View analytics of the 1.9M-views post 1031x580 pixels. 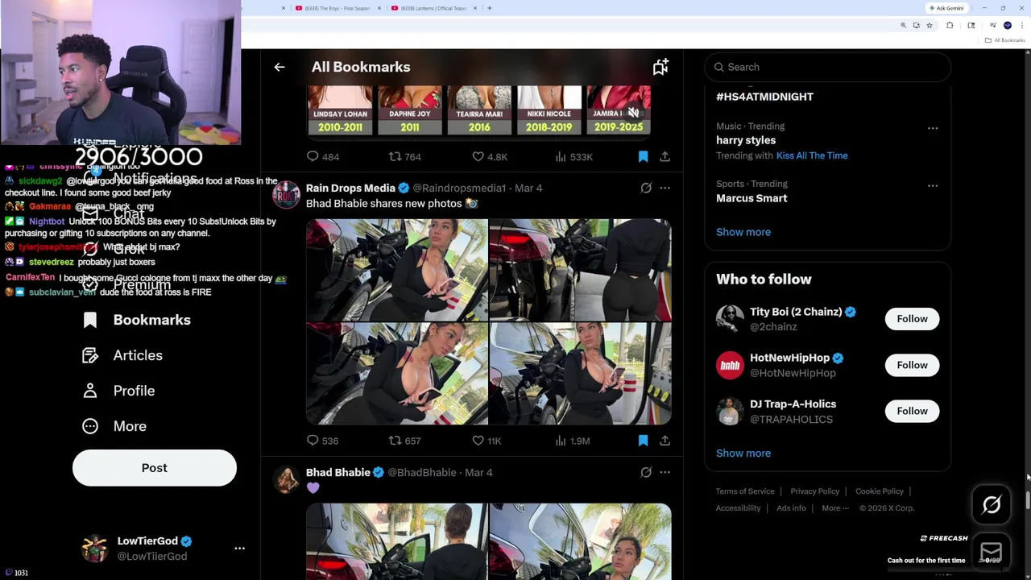pos(573,441)
